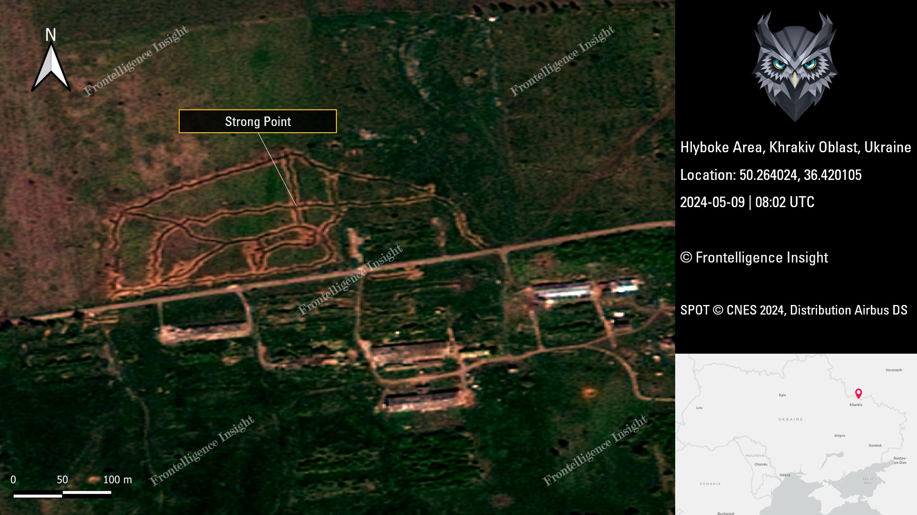Click the Dnipro label on inset map
The width and height of the screenshot is (917, 515).
pos(840,436)
